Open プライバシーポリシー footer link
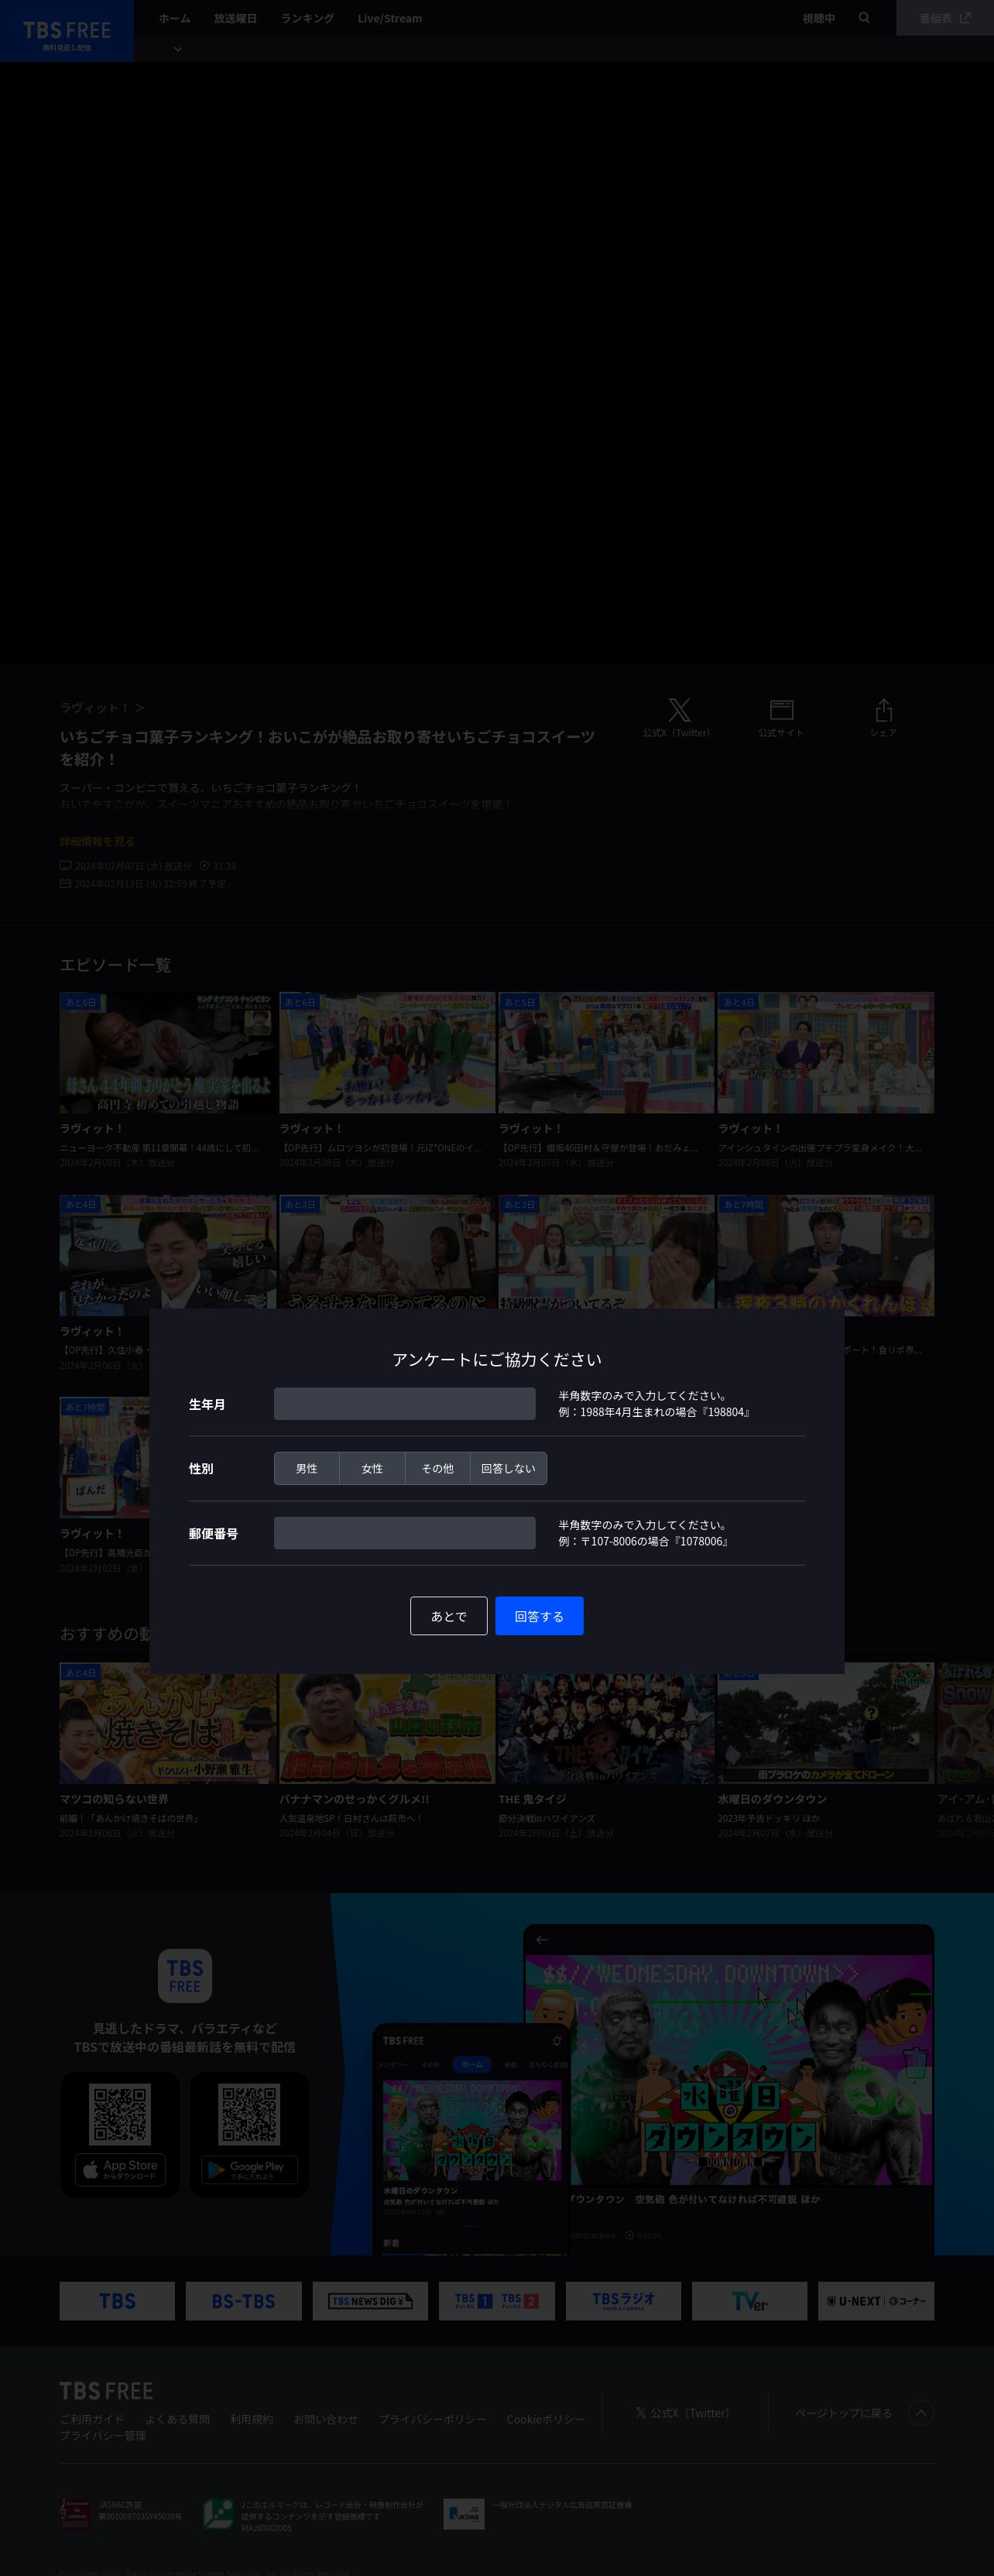 click(x=432, y=2419)
